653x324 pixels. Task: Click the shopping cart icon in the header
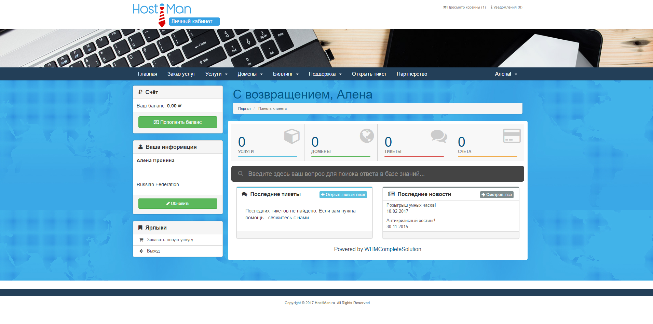pyautogui.click(x=445, y=7)
